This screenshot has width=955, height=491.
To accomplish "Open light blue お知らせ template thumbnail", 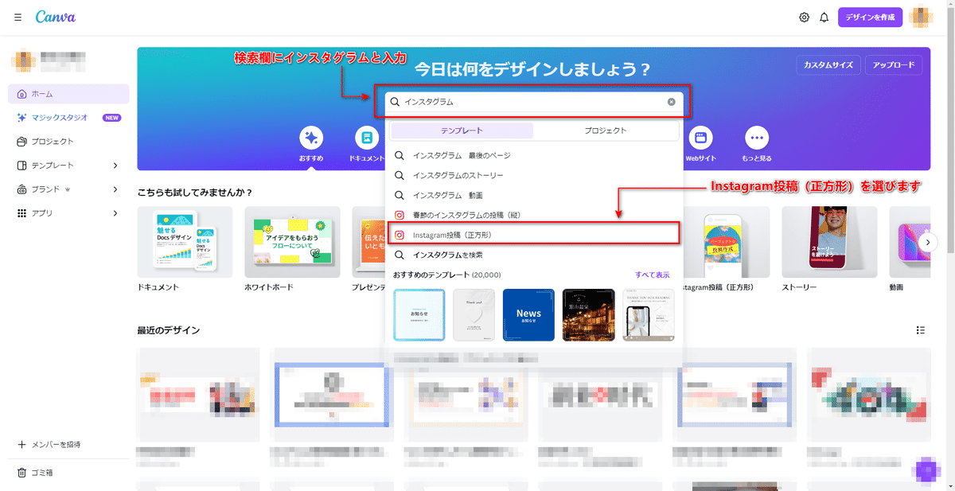I will point(419,315).
